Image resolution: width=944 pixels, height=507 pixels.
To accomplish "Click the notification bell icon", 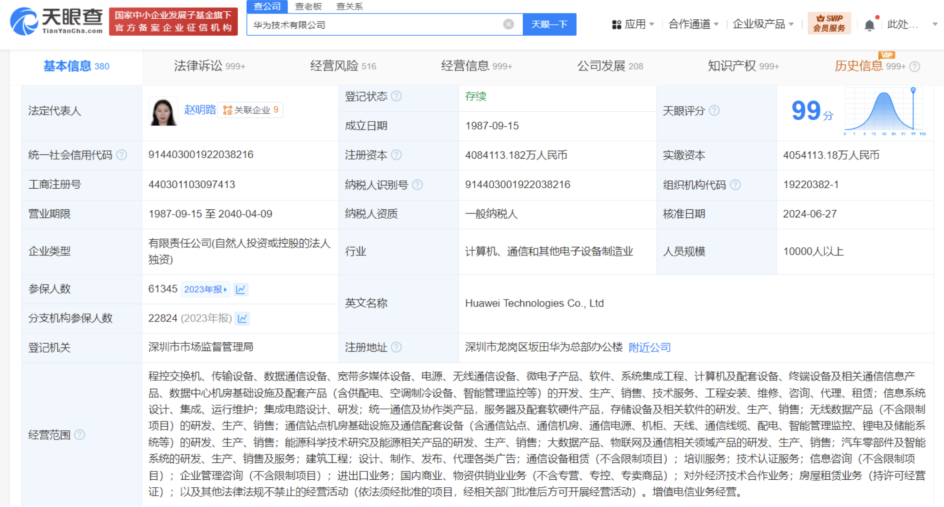I will [869, 25].
